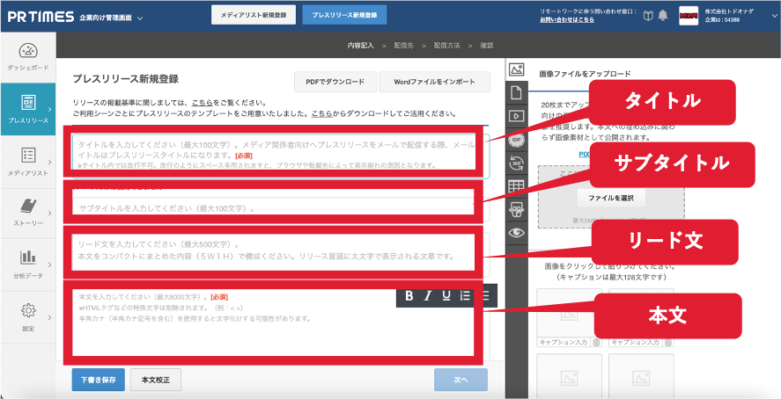Open 分析データ in the sidebar
This screenshot has width=781, height=399.
coord(27,263)
